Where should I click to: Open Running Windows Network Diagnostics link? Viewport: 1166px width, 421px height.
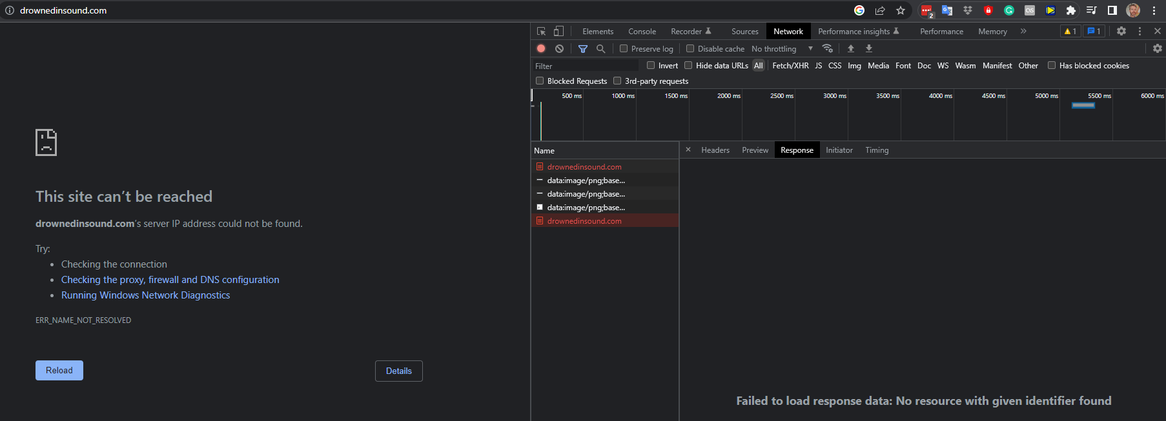146,295
